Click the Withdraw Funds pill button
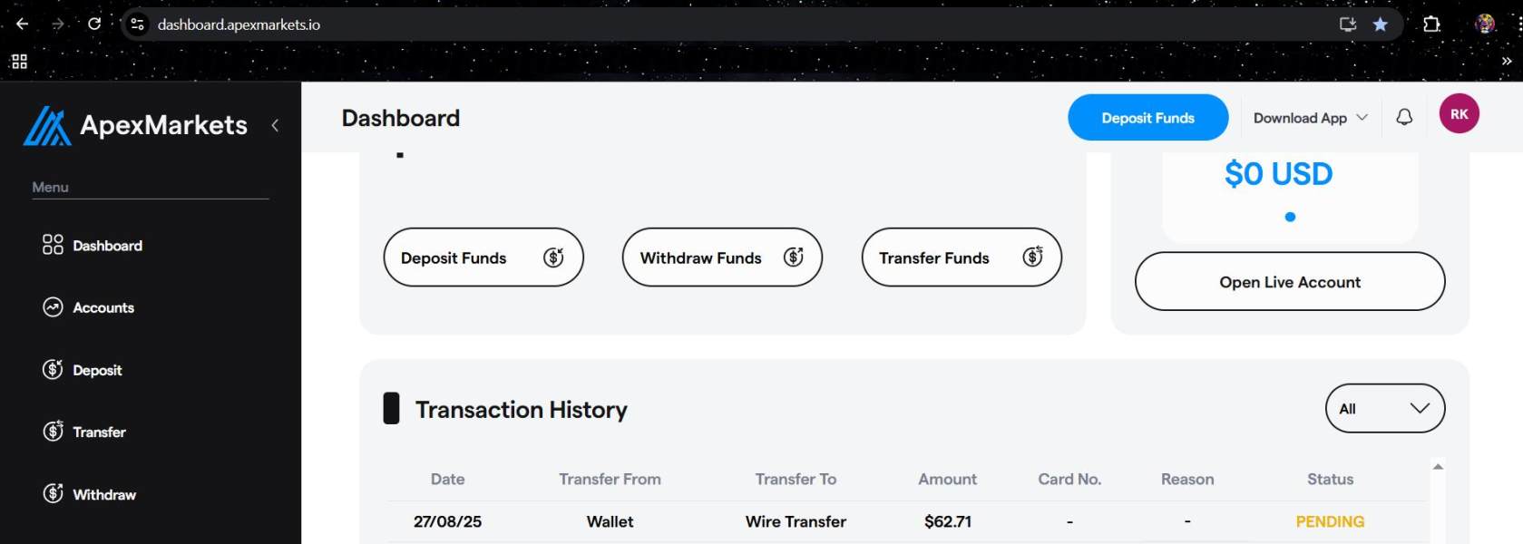The width and height of the screenshot is (1523, 544). tap(721, 257)
